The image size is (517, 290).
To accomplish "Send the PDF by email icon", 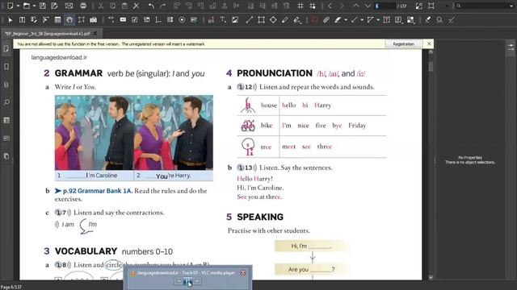I will pyautogui.click(x=69, y=6).
